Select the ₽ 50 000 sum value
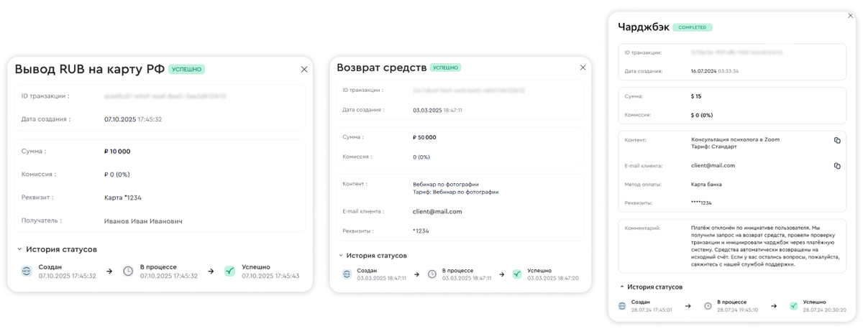This screenshot has width=863, height=334. tap(424, 137)
